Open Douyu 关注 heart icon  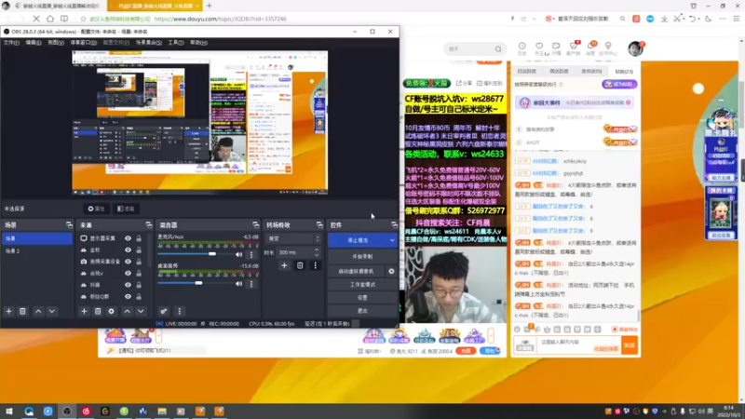click(x=539, y=48)
